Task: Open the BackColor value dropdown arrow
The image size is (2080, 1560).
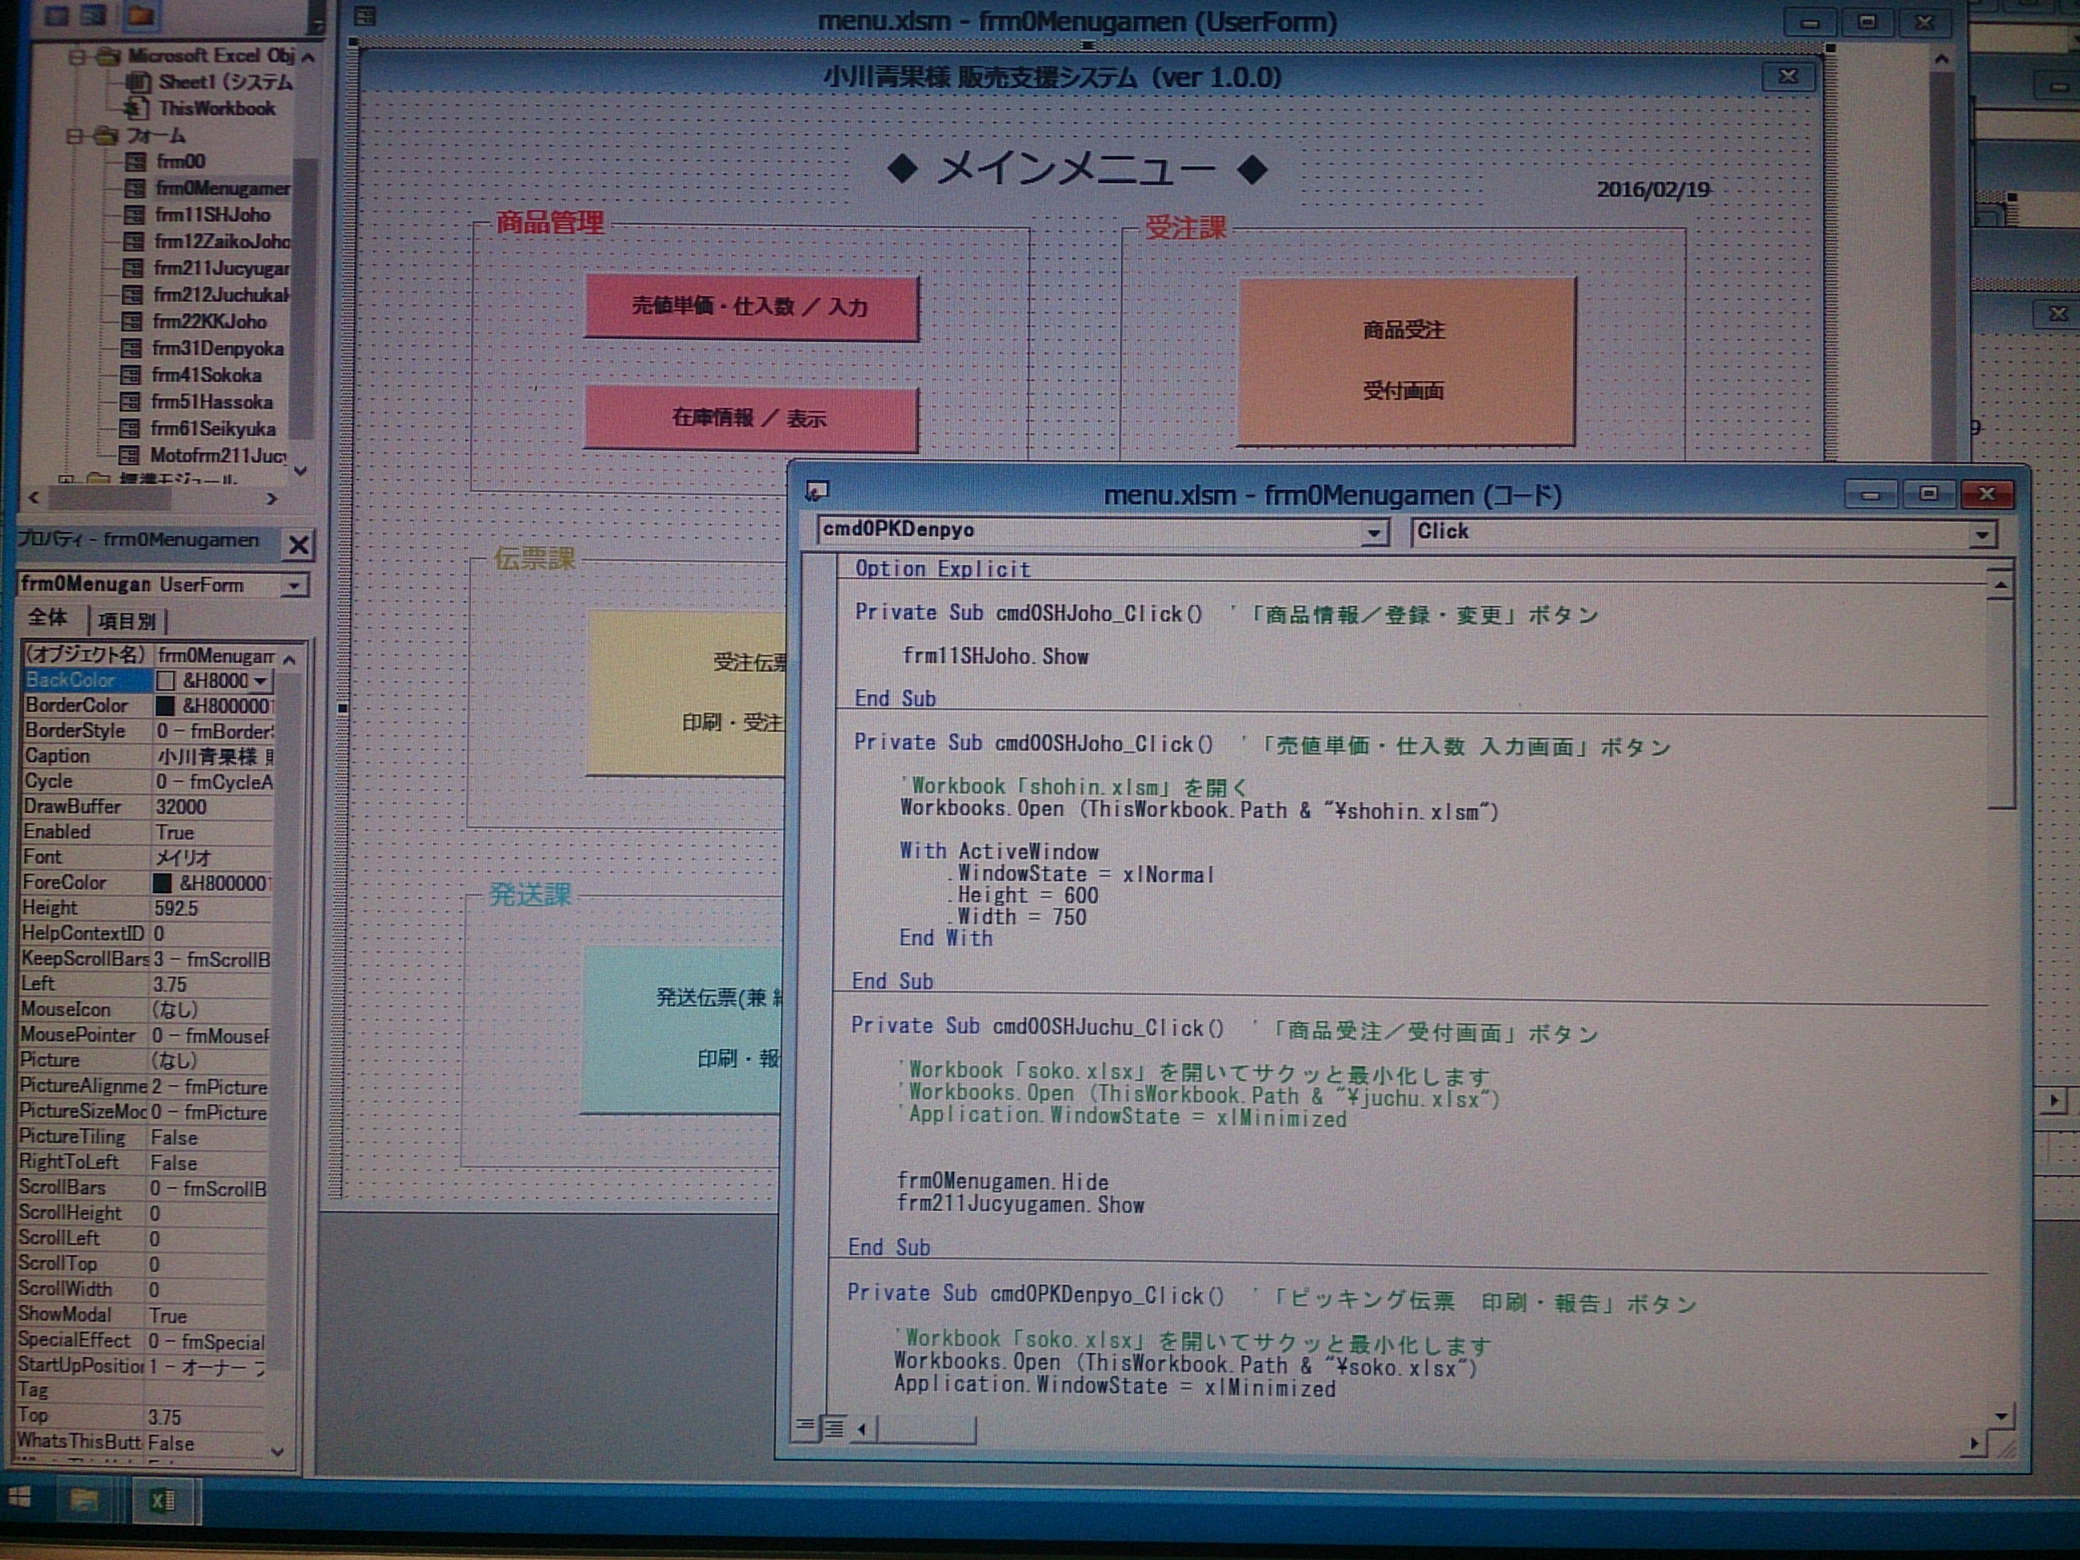Action: [x=261, y=680]
